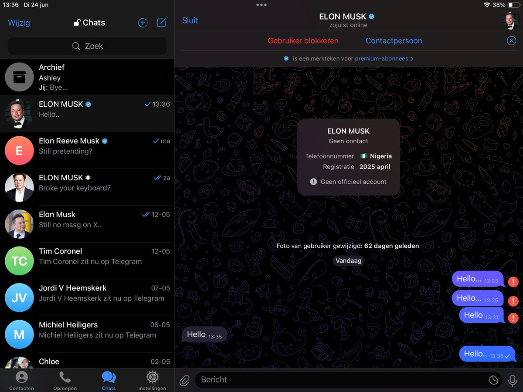Tap the compose new message icon

coord(162,23)
